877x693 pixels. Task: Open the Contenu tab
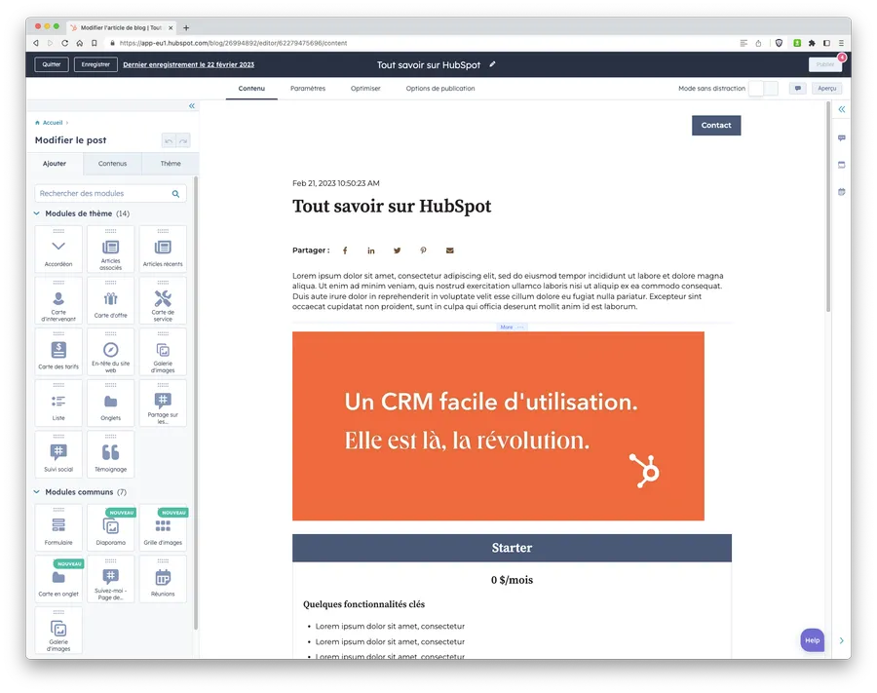(251, 89)
